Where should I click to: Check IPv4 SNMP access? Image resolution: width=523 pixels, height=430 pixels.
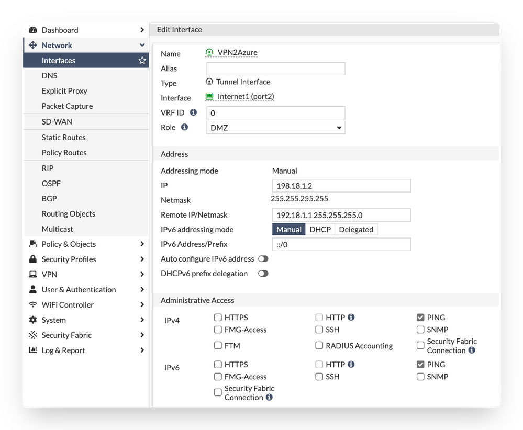pos(420,330)
